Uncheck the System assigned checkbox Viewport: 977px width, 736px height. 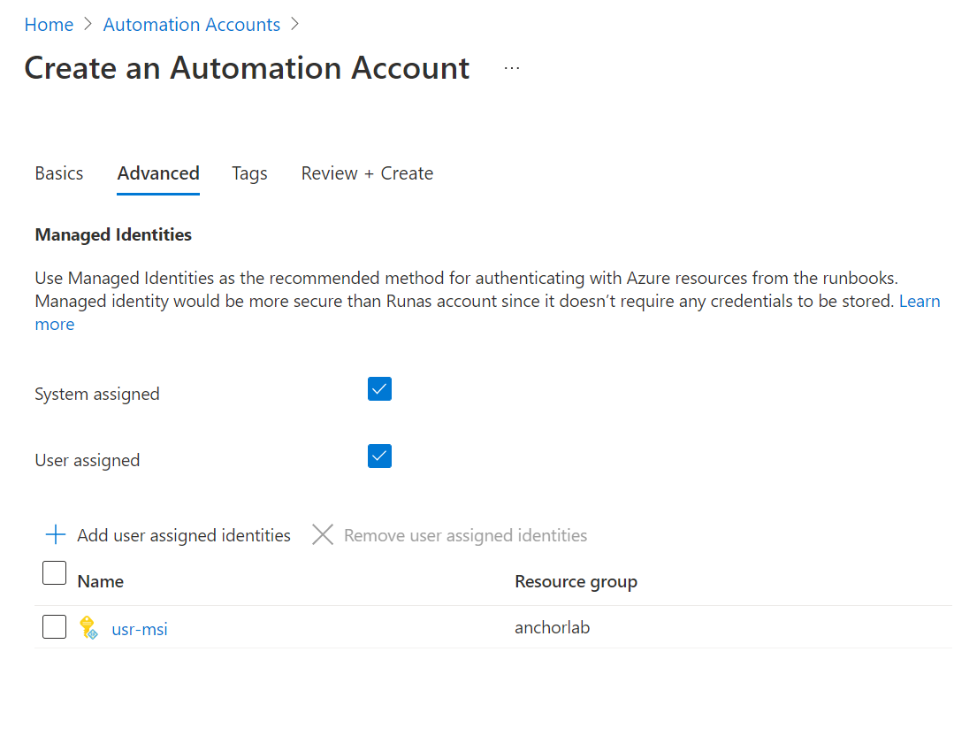[379, 389]
